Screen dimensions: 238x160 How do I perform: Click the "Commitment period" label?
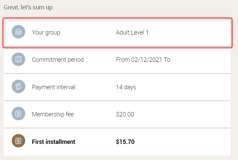(x=58, y=60)
